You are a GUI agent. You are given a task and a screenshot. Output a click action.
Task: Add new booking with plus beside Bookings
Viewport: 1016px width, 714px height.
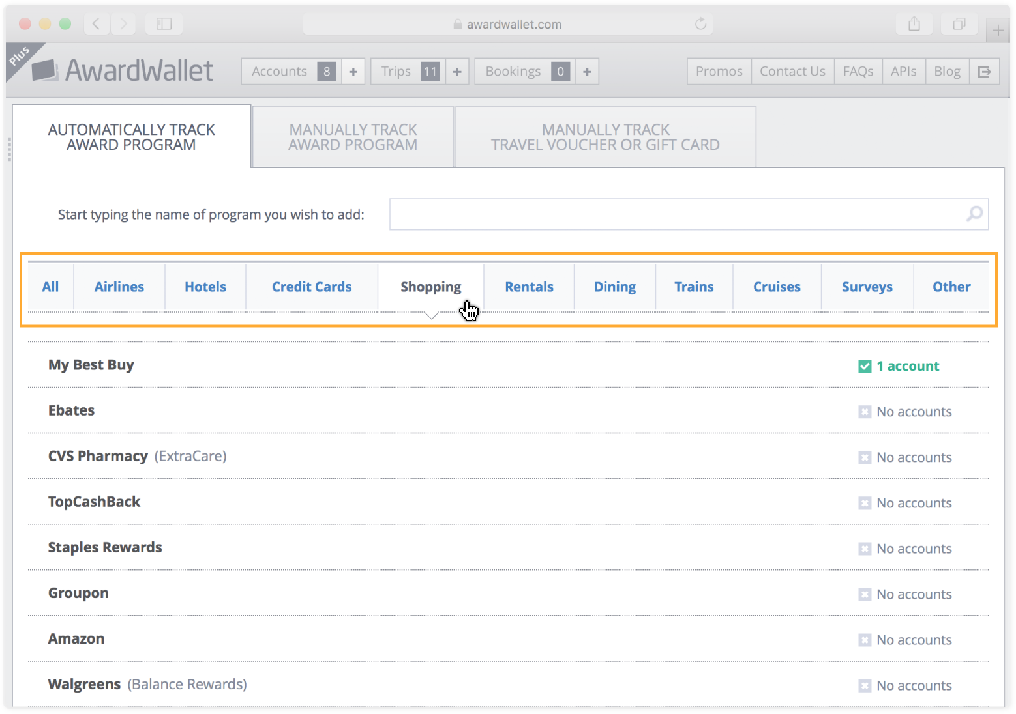pos(587,71)
